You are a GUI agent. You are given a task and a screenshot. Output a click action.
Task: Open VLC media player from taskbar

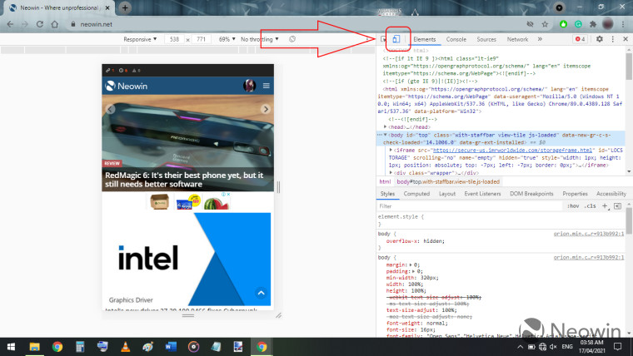click(x=126, y=347)
